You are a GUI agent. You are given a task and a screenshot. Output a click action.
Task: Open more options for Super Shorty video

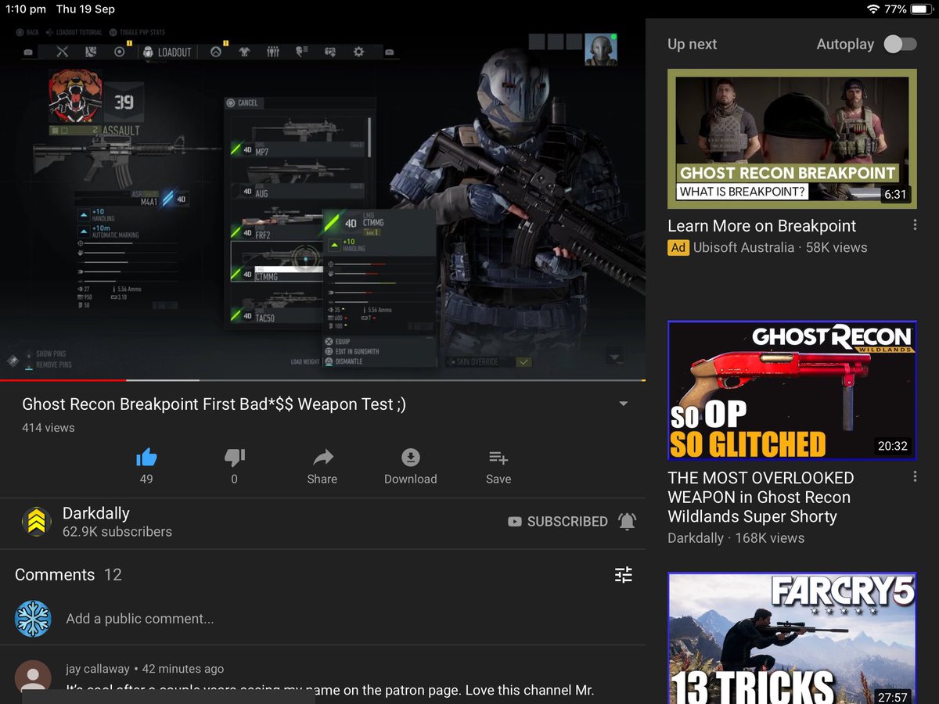click(x=915, y=477)
